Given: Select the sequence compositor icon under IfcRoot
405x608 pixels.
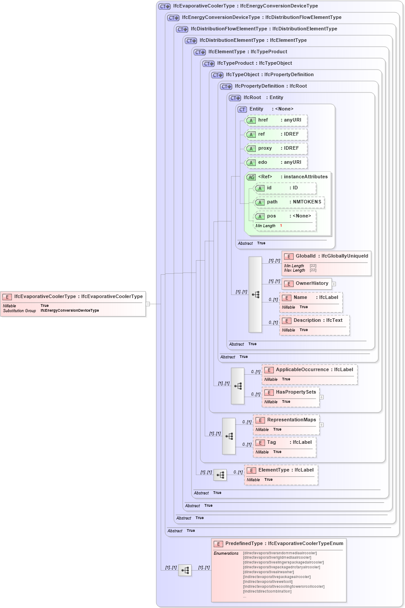Looking at the screenshot, I should pyautogui.click(x=255, y=294).
